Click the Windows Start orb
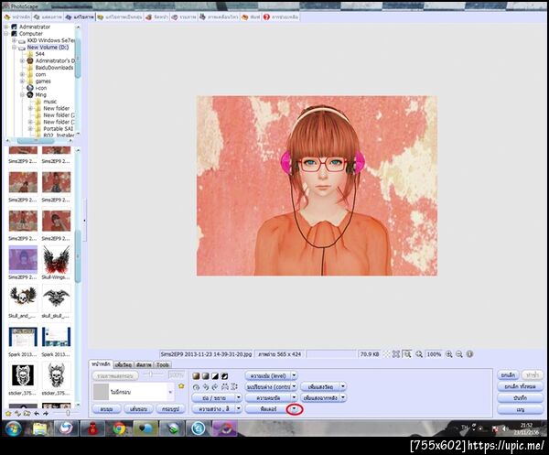Viewport: 549px width, 455px height. 14,428
